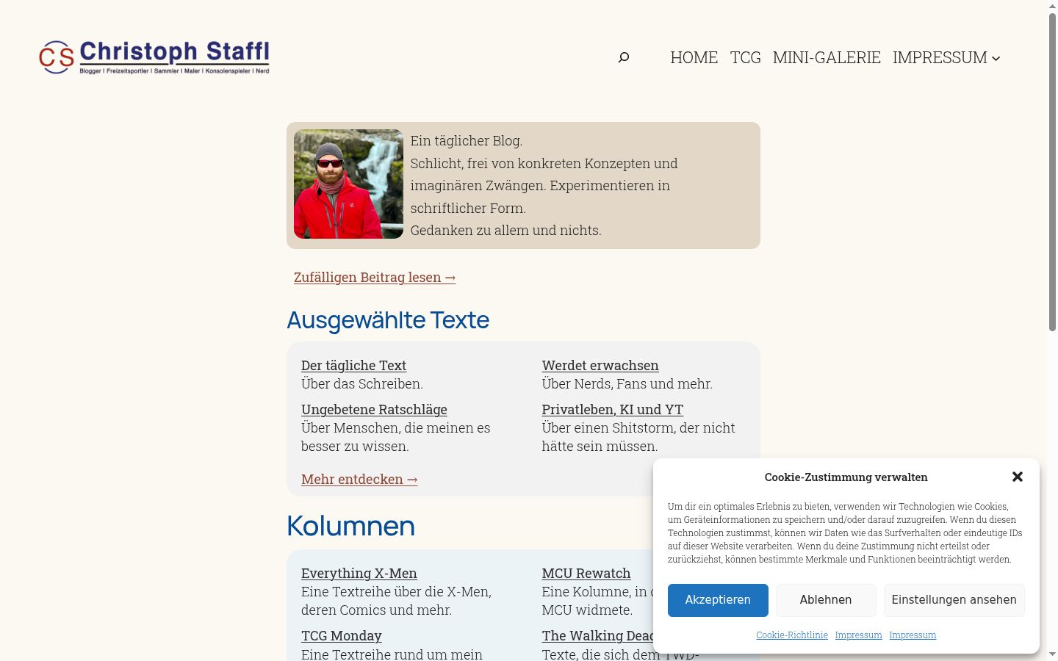This screenshot has width=1058, height=661.
Task: Open the TCG menu item
Action: (745, 57)
